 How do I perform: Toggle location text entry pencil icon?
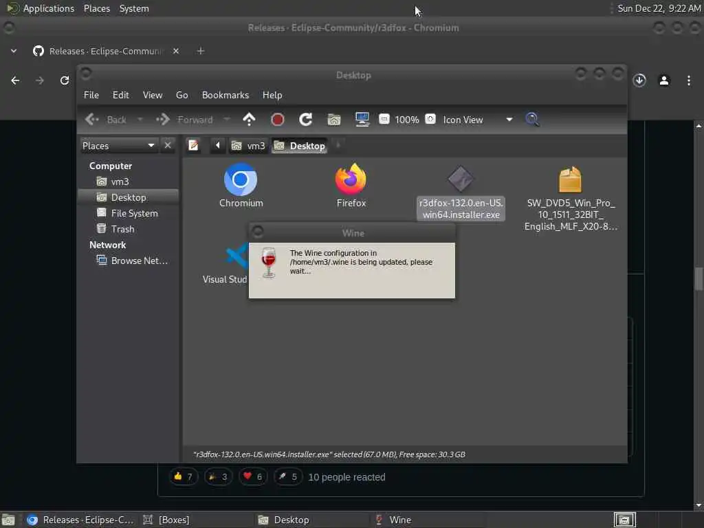point(193,146)
